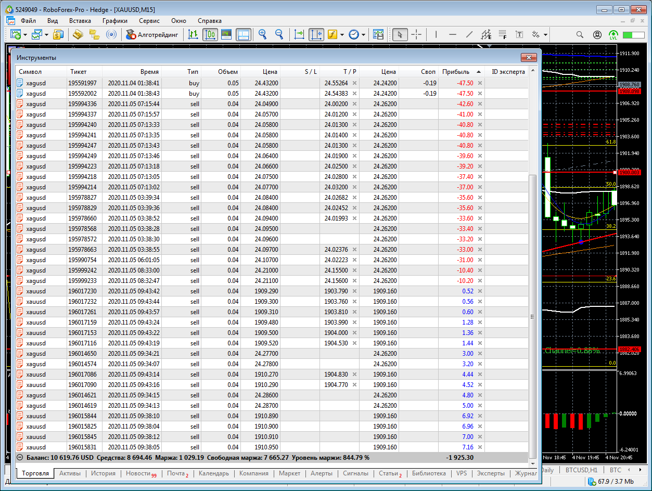Image resolution: width=652 pixels, height=491 pixels.
Task: Switch to the История tab
Action: pos(103,473)
